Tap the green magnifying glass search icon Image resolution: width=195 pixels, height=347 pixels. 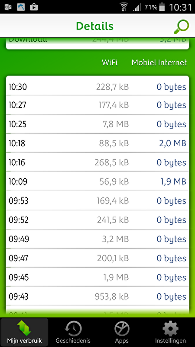point(181,26)
